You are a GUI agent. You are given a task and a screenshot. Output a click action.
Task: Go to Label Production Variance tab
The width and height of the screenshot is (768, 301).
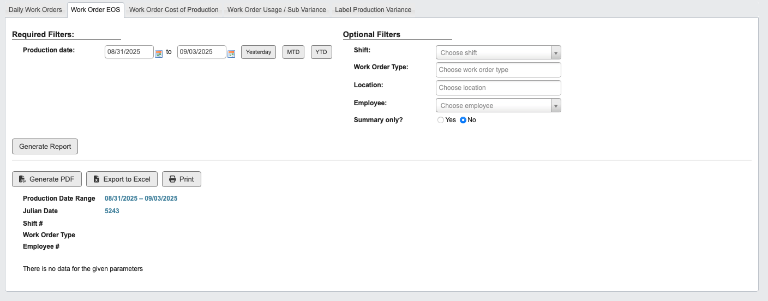pyautogui.click(x=373, y=10)
